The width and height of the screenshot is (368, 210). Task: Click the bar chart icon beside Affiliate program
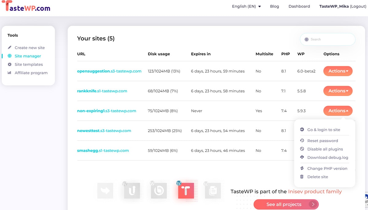pos(10,73)
